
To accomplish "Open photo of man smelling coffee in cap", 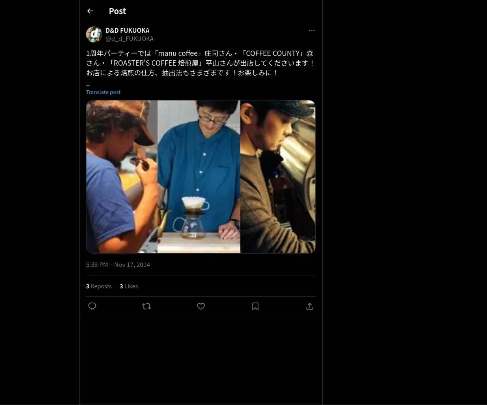I will click(122, 177).
